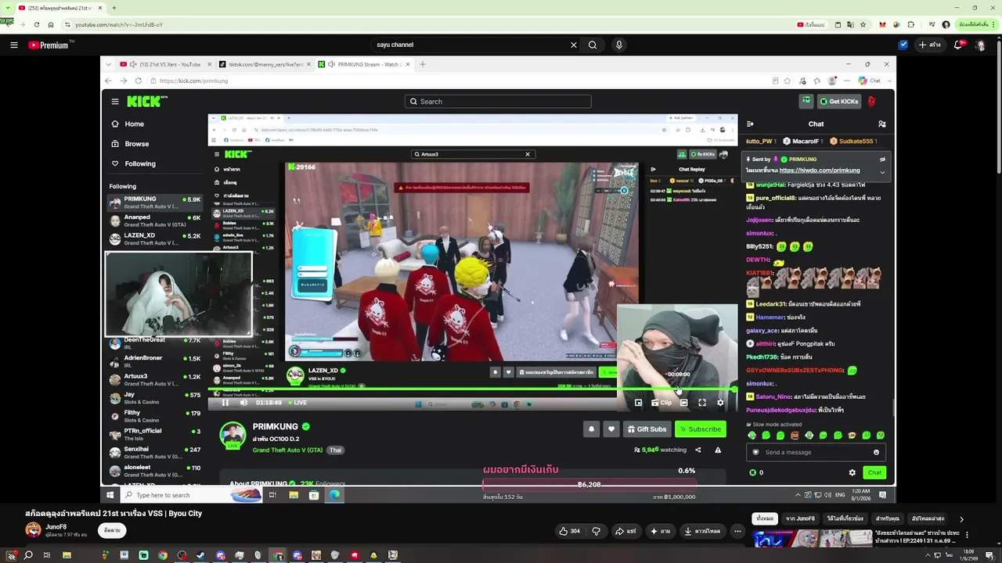Toggle picture-in-picture on Kick player
The image size is (1002, 563).
pos(638,403)
